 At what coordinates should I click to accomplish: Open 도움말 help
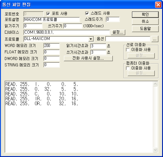145,29
